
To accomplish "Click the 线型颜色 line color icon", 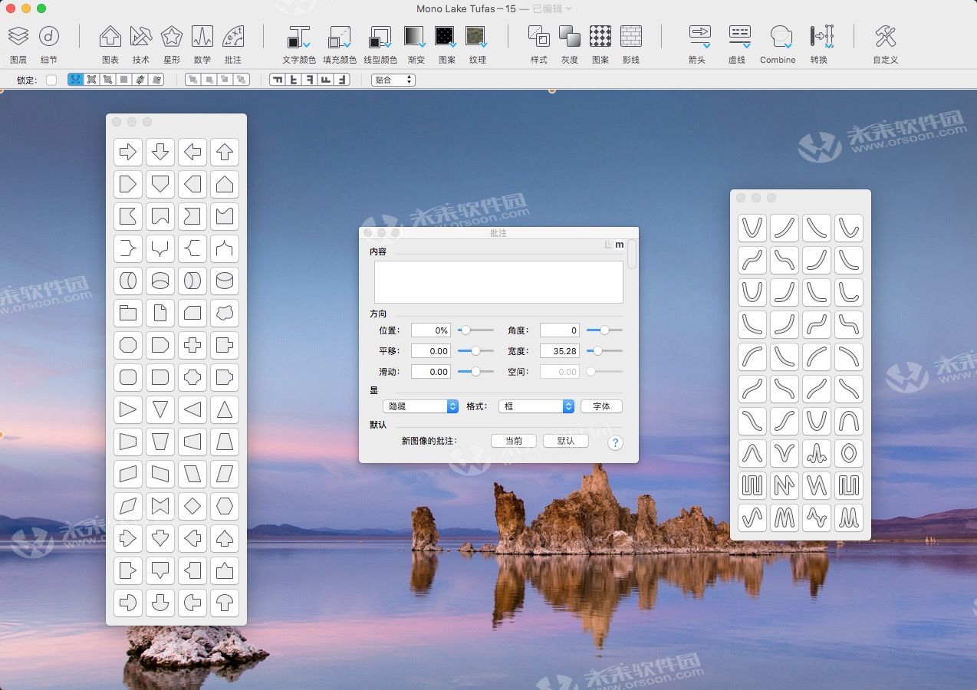I will pos(380,36).
